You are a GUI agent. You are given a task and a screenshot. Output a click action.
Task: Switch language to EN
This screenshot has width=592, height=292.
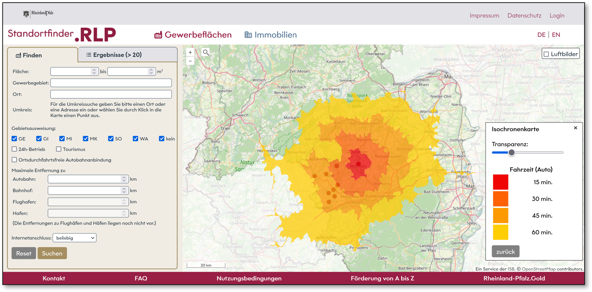click(x=556, y=35)
